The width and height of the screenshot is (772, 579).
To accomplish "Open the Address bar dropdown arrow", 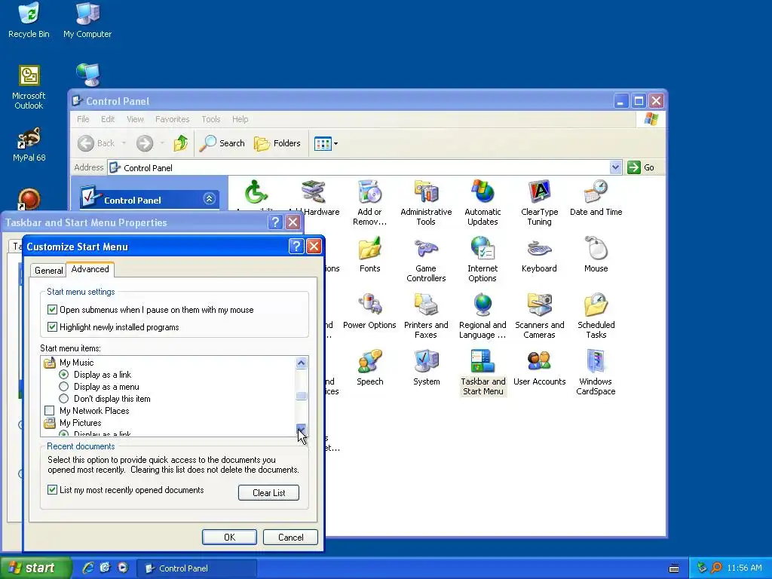I will [615, 167].
